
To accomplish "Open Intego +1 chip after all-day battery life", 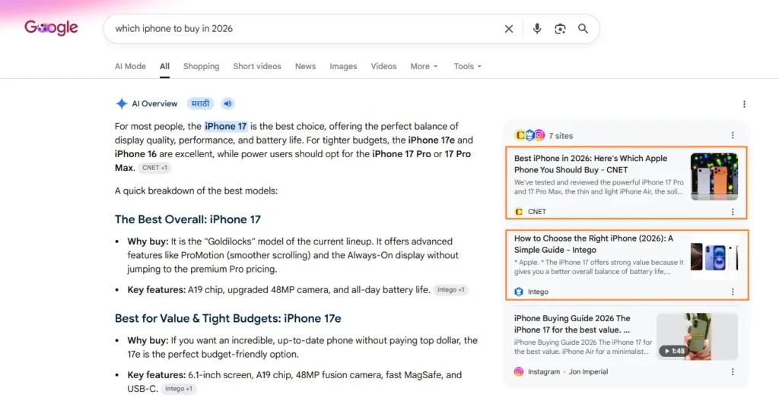I will click(x=450, y=290).
